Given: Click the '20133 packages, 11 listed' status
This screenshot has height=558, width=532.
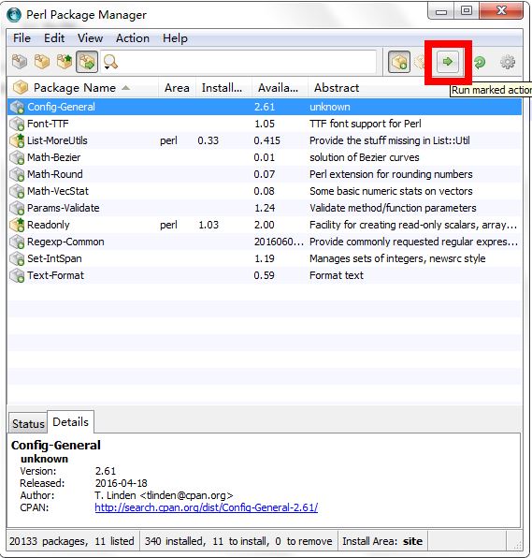Looking at the screenshot, I should tap(71, 541).
